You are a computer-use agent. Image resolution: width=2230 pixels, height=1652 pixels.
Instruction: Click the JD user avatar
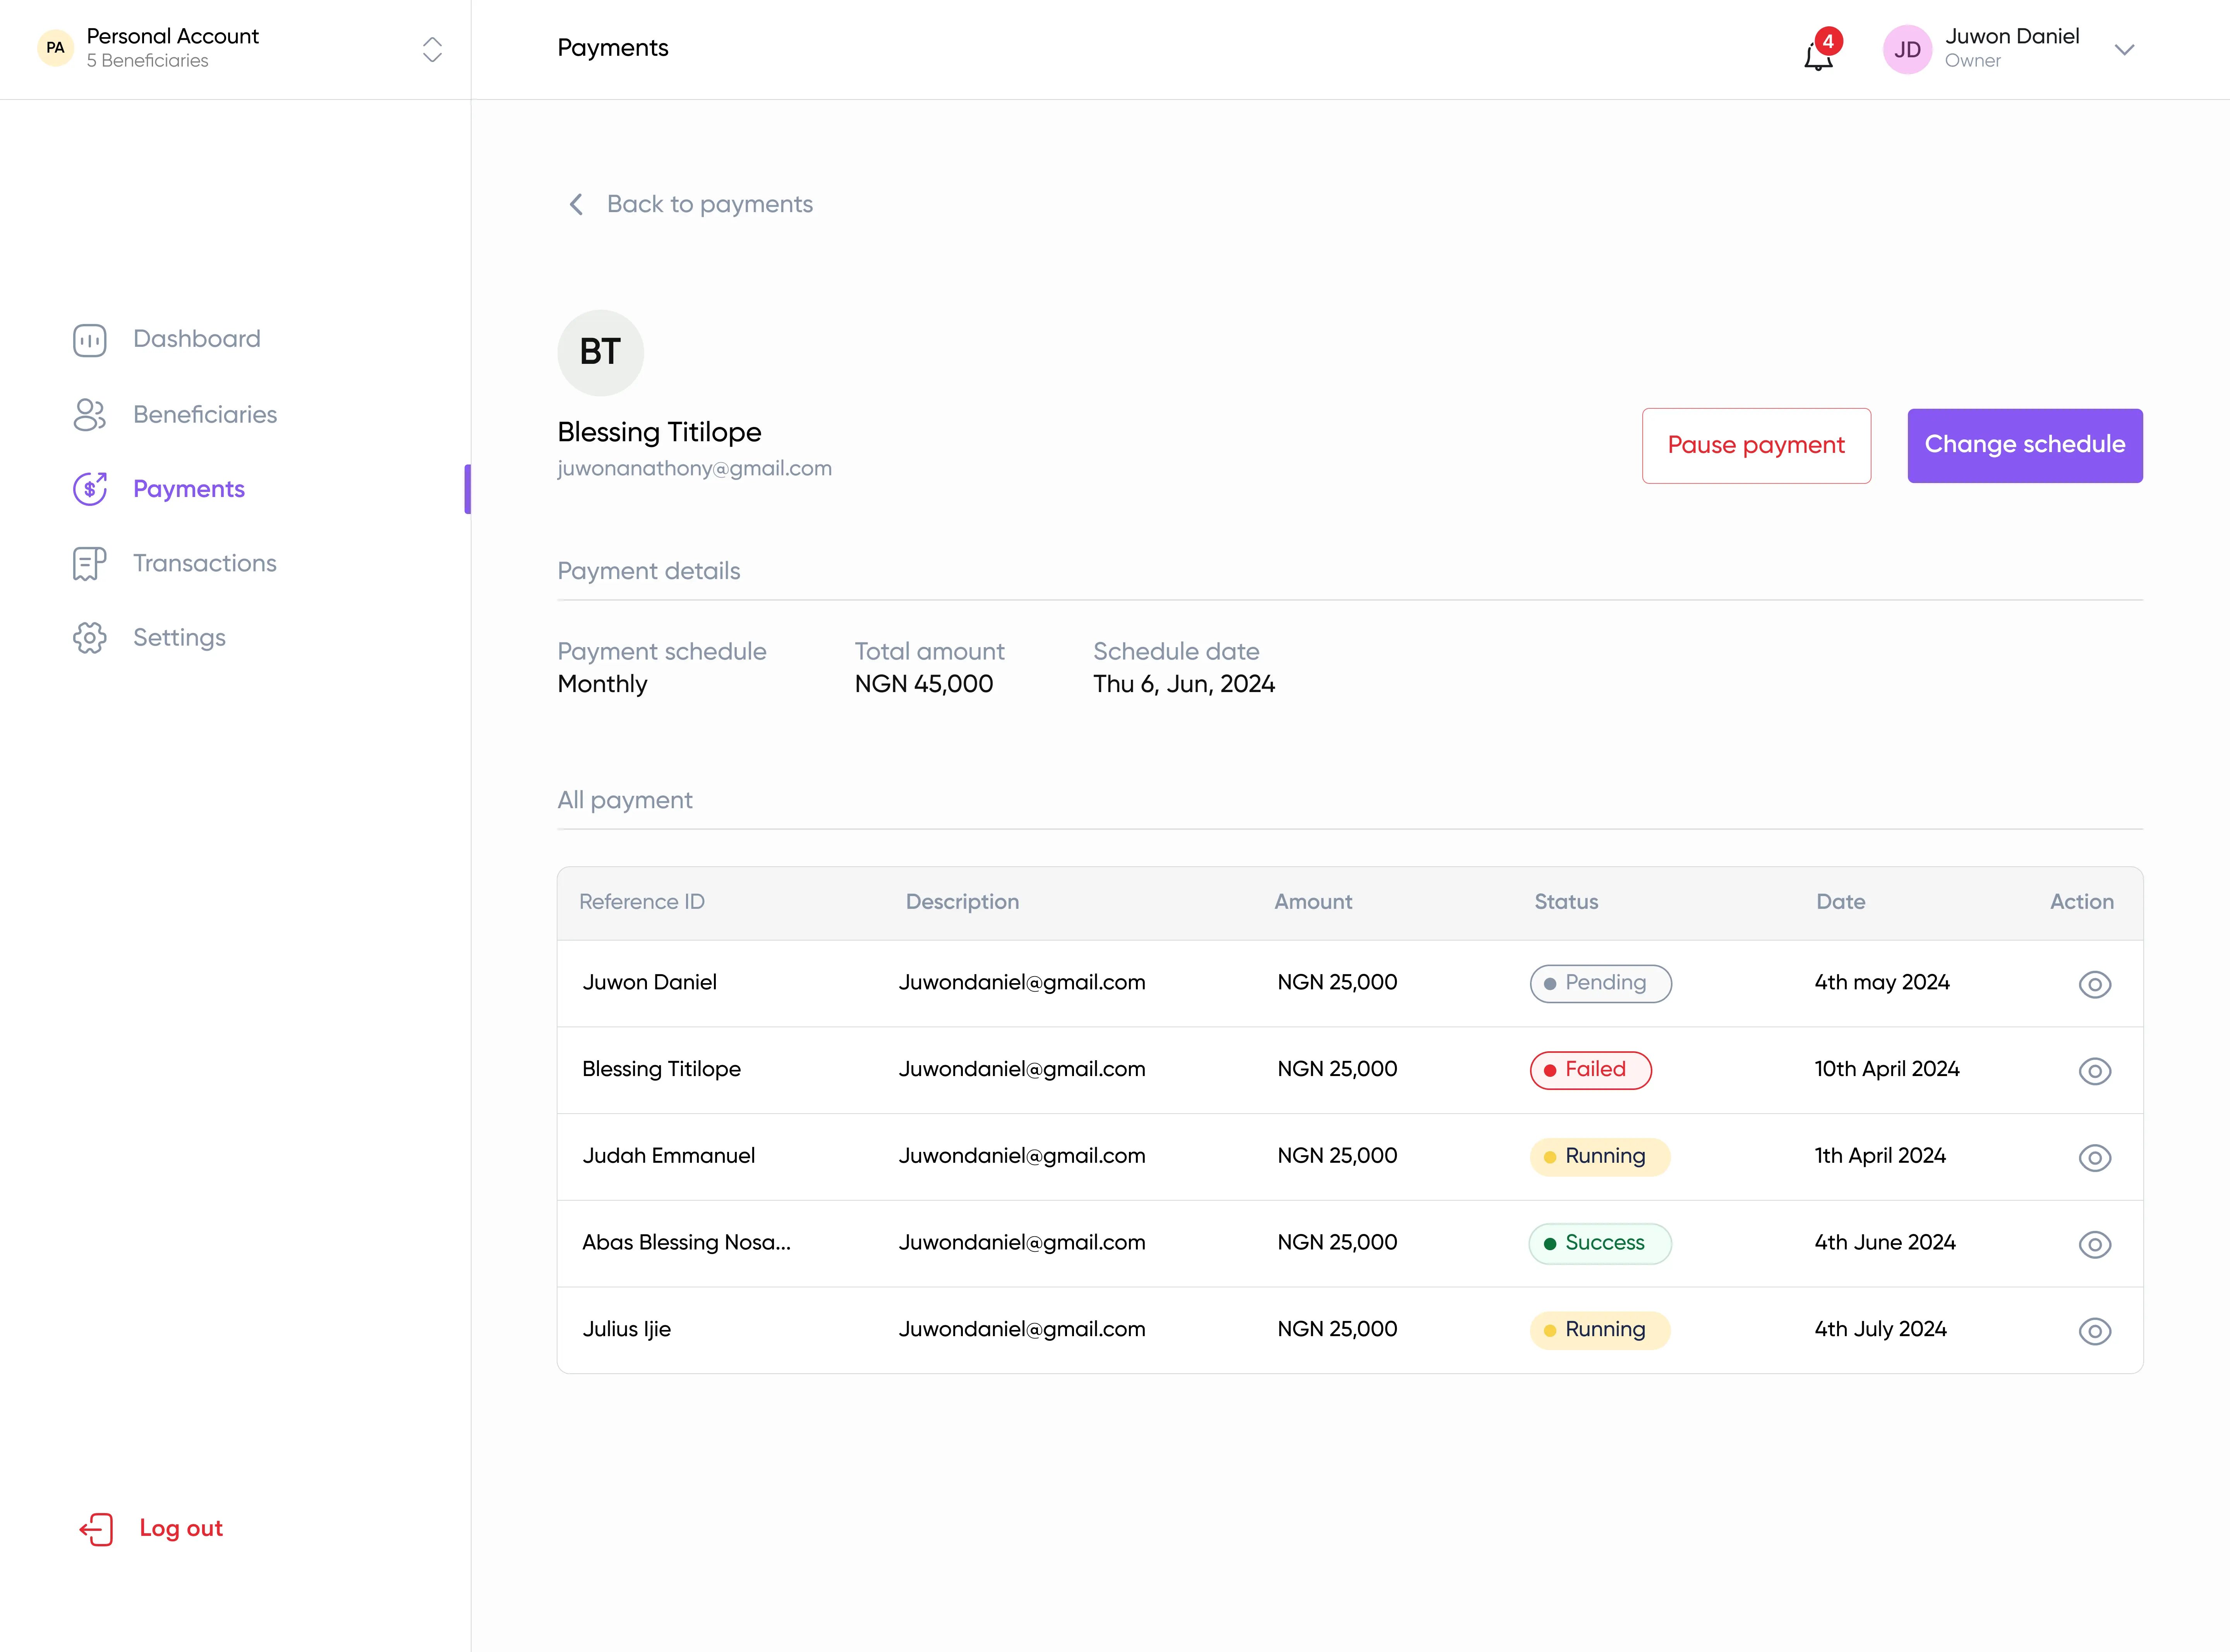[x=1907, y=49]
